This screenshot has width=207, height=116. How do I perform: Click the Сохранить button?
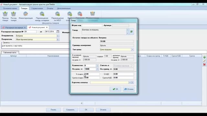pyautogui.click(x=70, y=110)
